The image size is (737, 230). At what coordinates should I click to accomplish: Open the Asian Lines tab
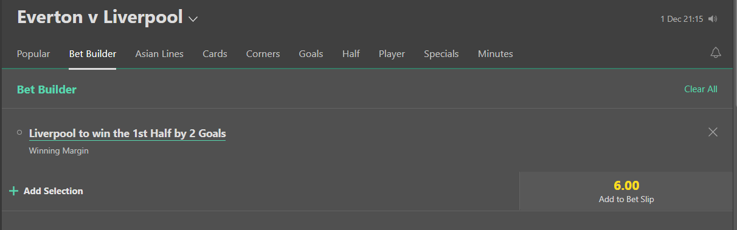coord(159,54)
